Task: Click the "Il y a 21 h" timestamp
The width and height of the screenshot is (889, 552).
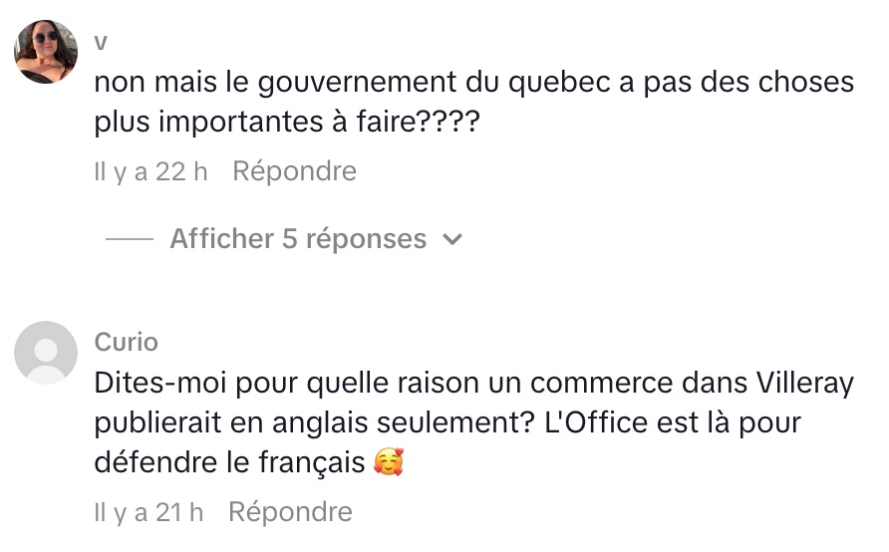Action: coord(148,512)
